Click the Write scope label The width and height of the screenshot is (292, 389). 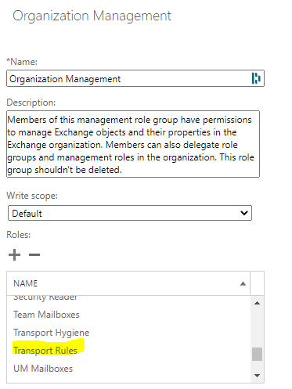coord(32,196)
